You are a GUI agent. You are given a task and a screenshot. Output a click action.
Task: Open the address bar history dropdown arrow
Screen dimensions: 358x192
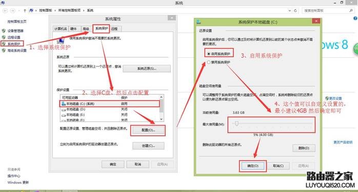289,10
